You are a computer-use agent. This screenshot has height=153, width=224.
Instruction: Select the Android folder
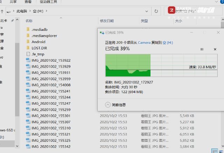[x=36, y=42]
